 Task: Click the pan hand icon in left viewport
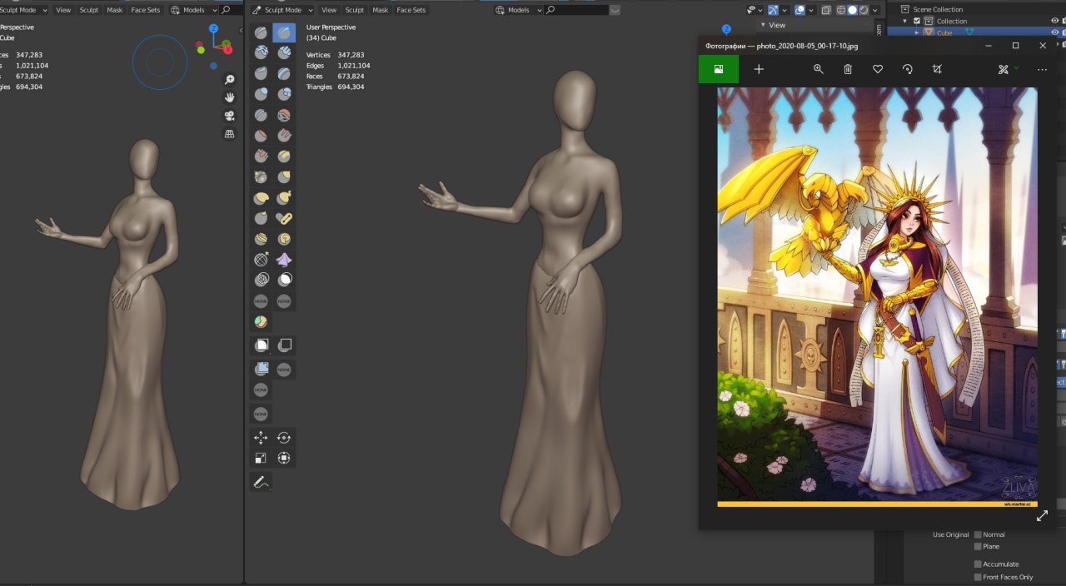[229, 97]
